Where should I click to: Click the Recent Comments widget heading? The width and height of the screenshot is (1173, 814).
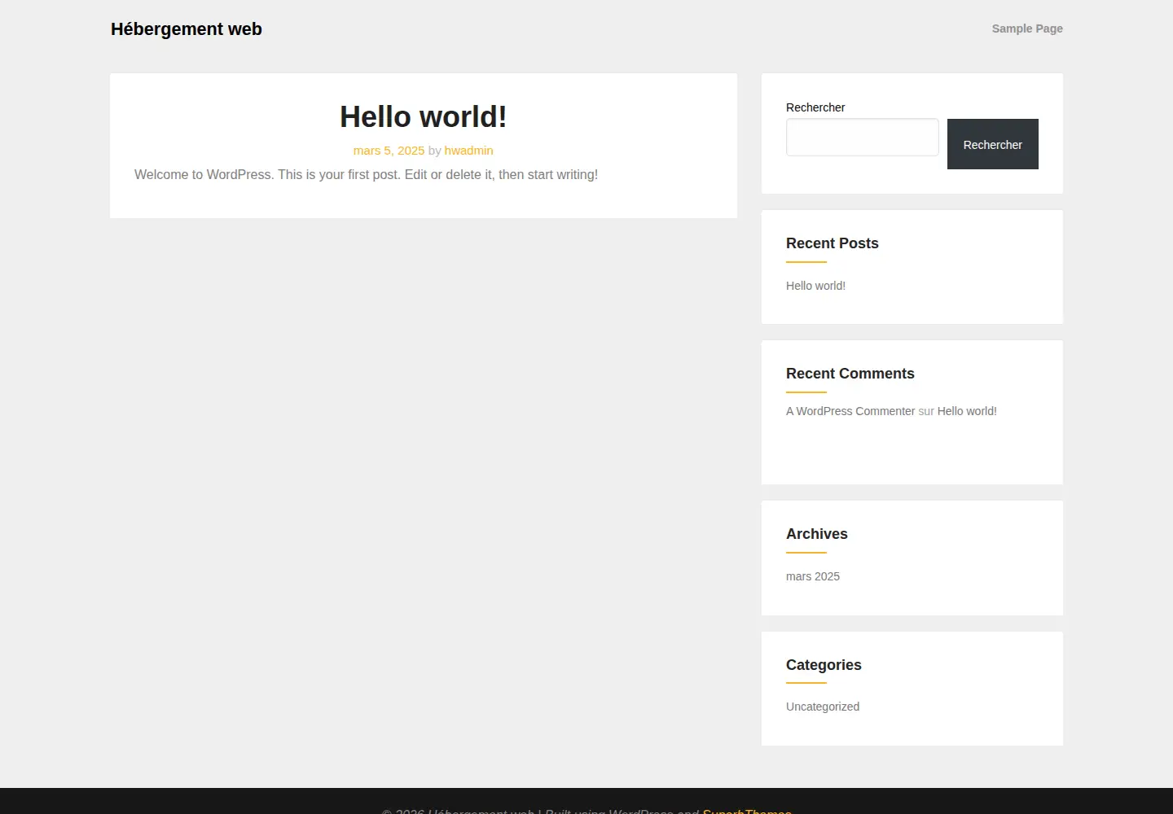click(850, 374)
